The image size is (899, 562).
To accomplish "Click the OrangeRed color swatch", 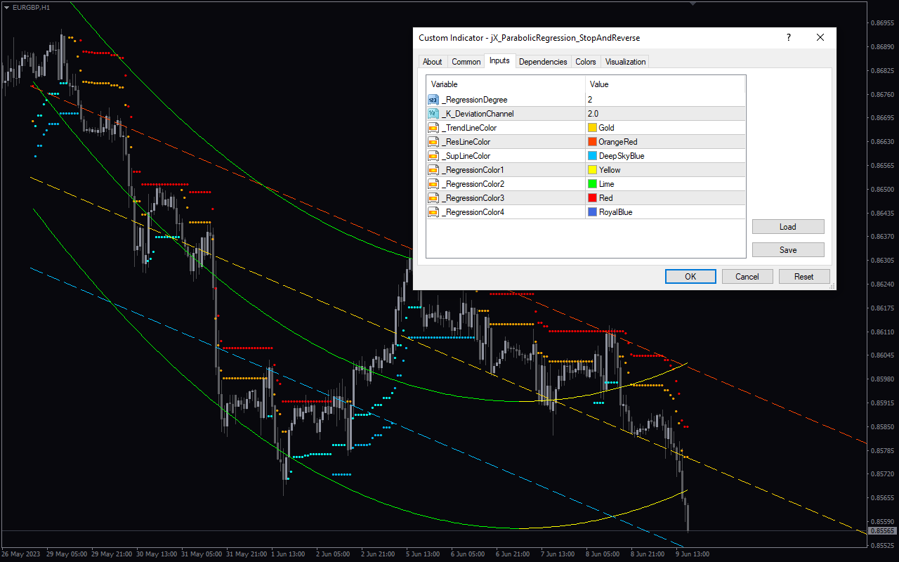I will (592, 142).
